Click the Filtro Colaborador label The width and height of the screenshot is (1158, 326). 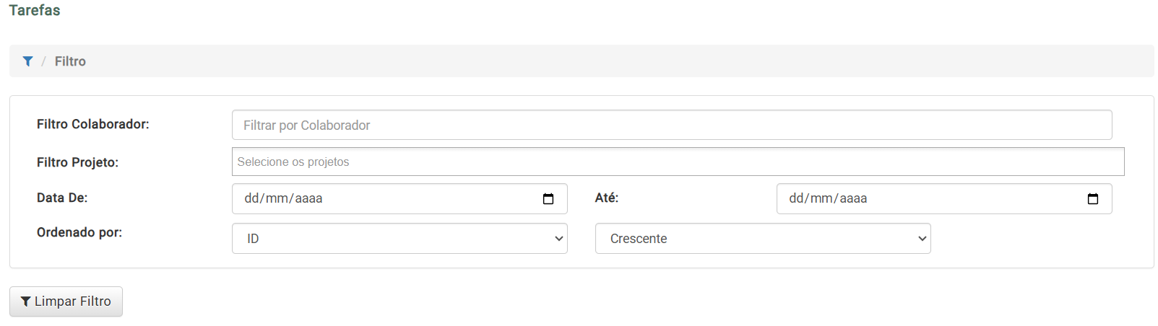pyautogui.click(x=92, y=124)
